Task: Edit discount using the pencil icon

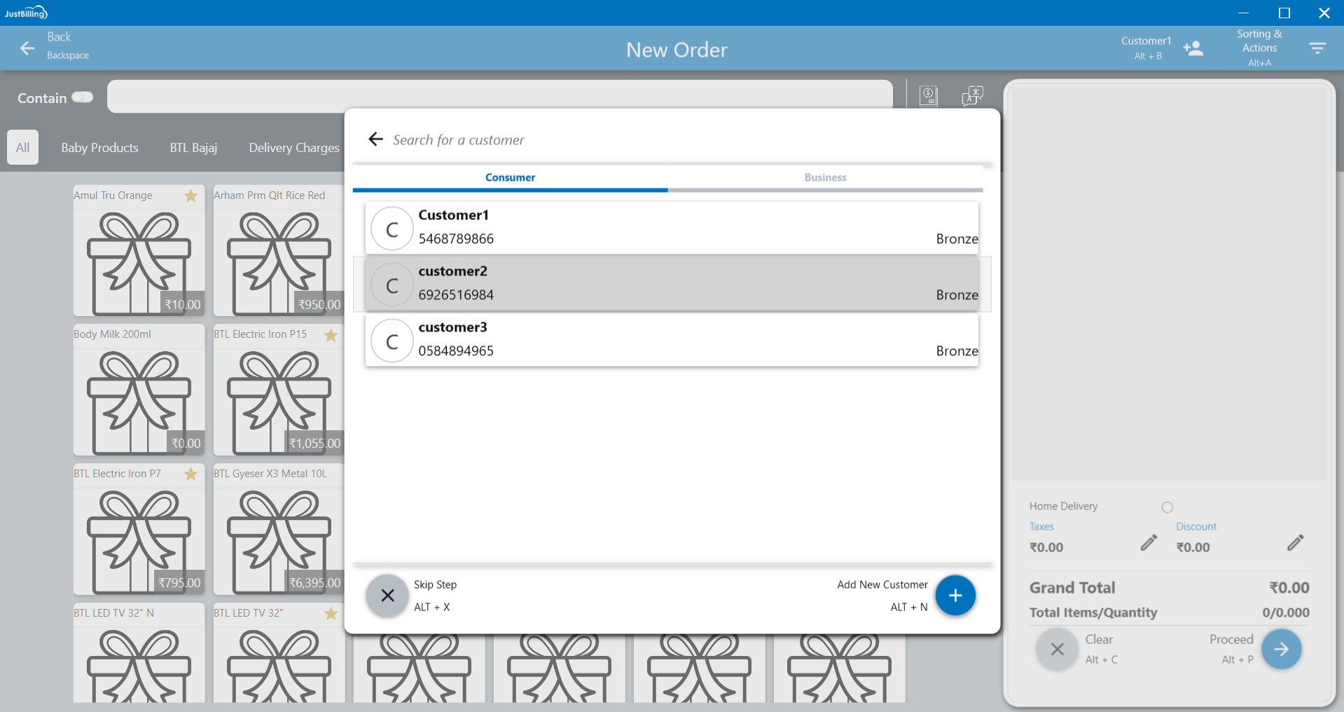Action: [1295, 543]
